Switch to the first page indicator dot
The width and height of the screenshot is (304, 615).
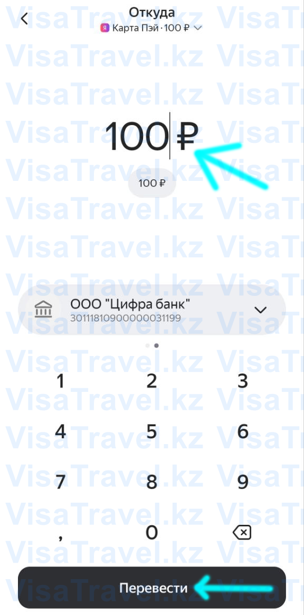point(147,345)
